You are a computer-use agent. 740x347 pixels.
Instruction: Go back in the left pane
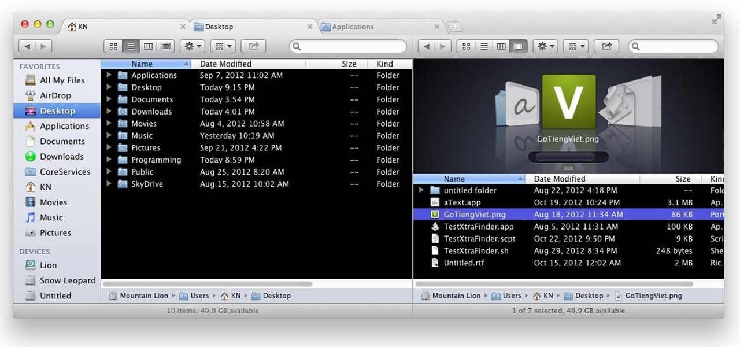coord(27,46)
